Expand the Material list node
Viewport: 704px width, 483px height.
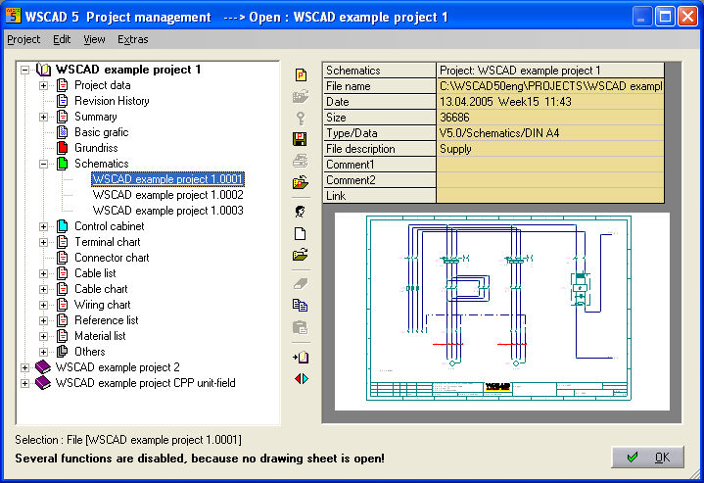pyautogui.click(x=43, y=336)
